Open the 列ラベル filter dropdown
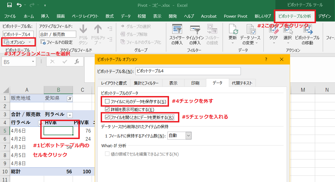This screenshot has width=335, height=182. point(70,115)
